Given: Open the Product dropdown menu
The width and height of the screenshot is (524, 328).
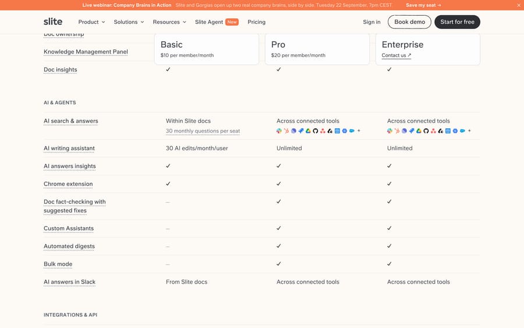Looking at the screenshot, I should [x=91, y=22].
